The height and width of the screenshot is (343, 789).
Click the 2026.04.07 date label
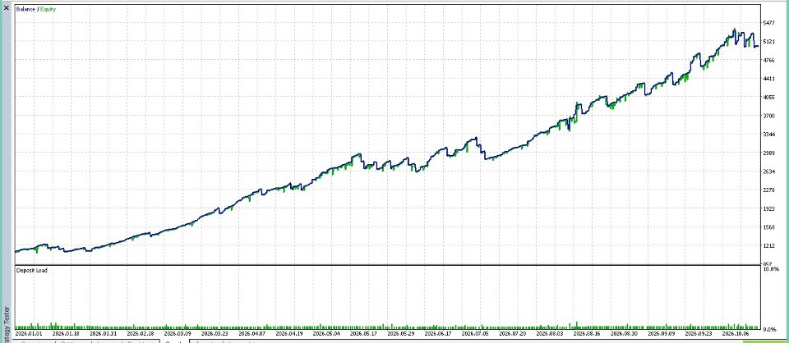(x=251, y=333)
